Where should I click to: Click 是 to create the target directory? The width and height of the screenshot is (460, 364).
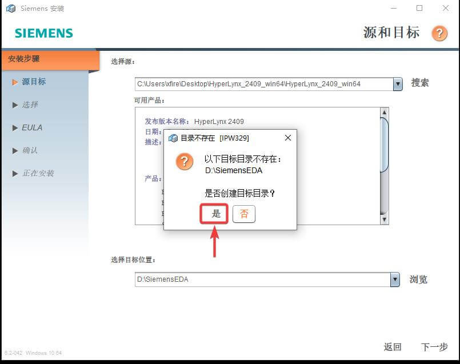point(214,214)
